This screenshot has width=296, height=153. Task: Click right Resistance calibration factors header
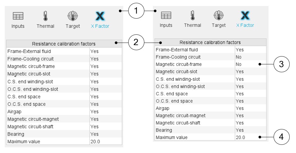click(x=210, y=42)
